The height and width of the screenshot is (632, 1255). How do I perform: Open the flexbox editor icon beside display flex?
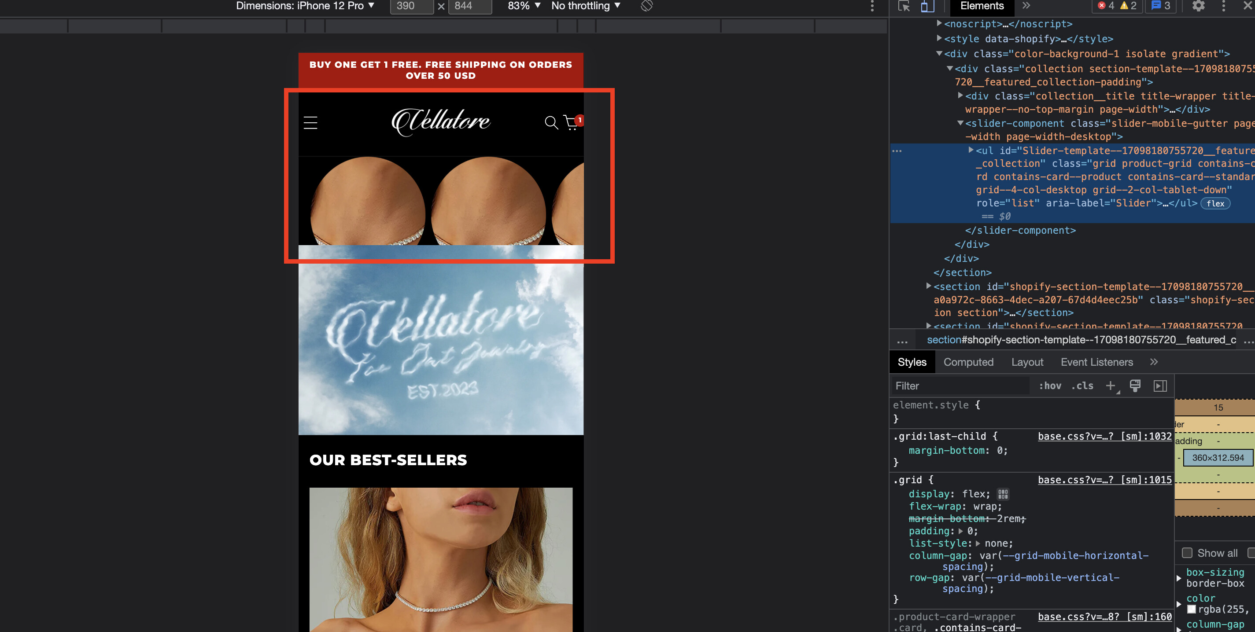pos(1003,494)
